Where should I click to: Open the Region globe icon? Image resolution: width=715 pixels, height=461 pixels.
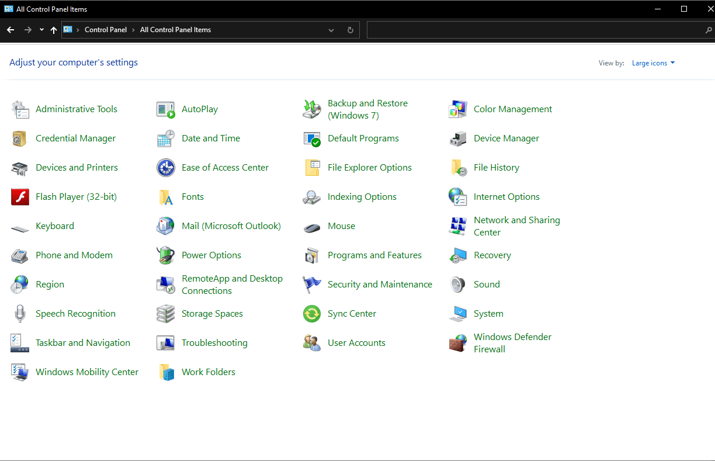[x=20, y=285]
